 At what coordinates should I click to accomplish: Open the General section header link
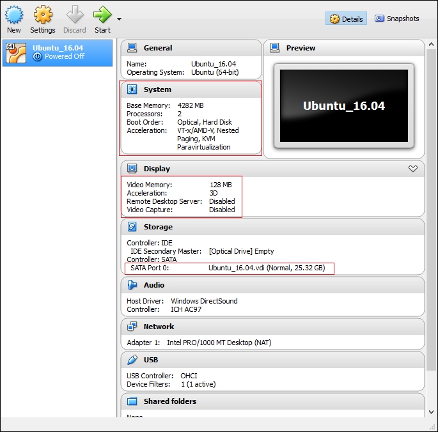[x=158, y=48]
